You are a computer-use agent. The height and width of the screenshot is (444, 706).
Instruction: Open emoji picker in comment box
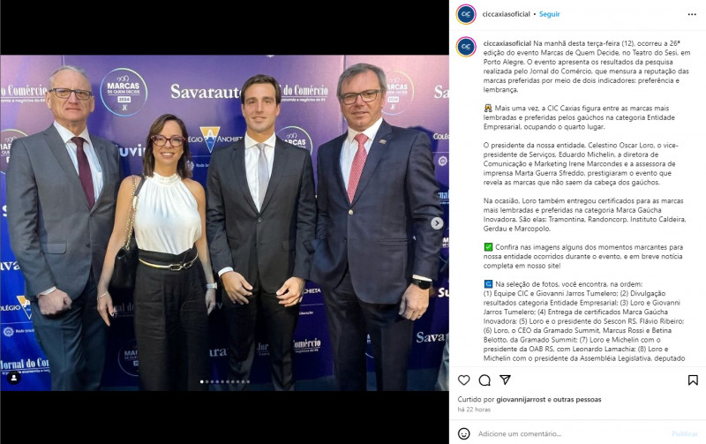coord(464,433)
